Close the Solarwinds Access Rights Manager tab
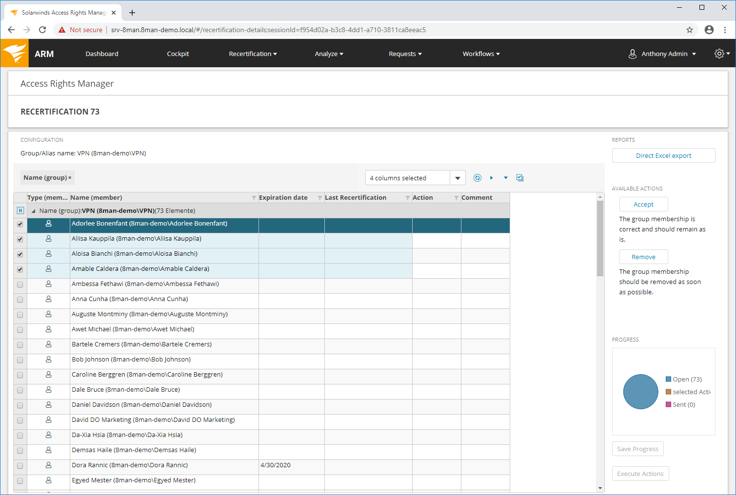The height and width of the screenshot is (495, 736). (114, 13)
